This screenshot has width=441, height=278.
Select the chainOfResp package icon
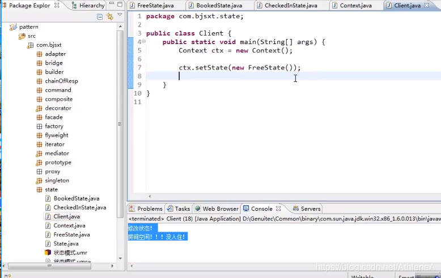39,81
